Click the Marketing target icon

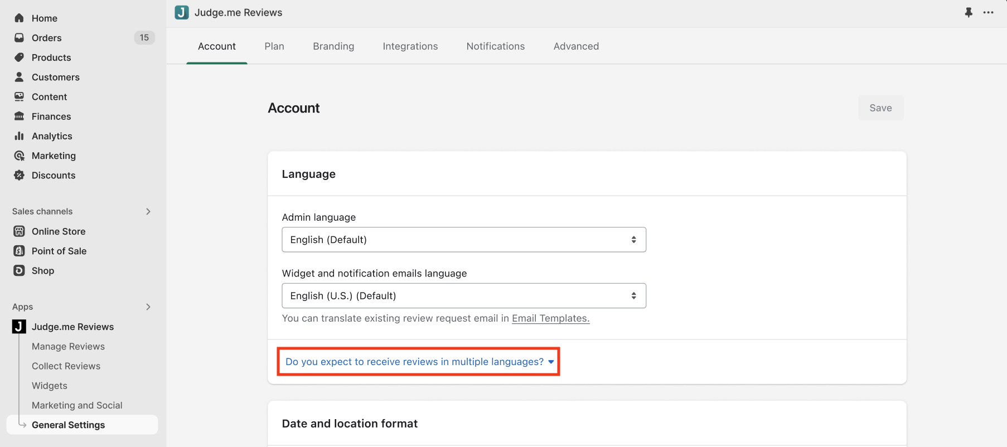[19, 156]
